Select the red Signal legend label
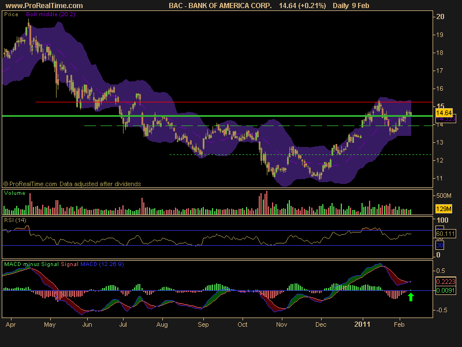Screen dimensions: 462x347 click(69, 264)
